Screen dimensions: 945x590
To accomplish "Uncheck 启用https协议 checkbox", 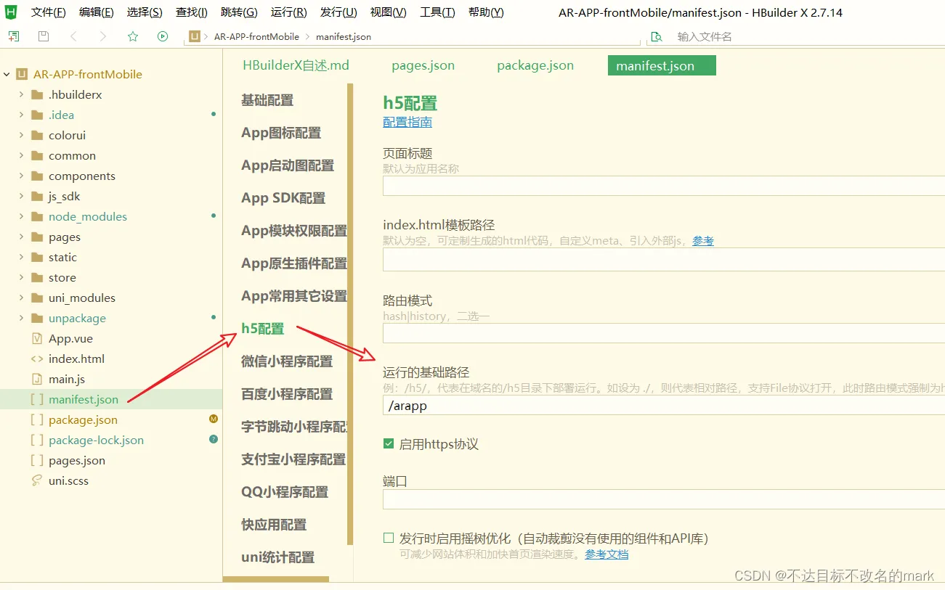I will (389, 444).
